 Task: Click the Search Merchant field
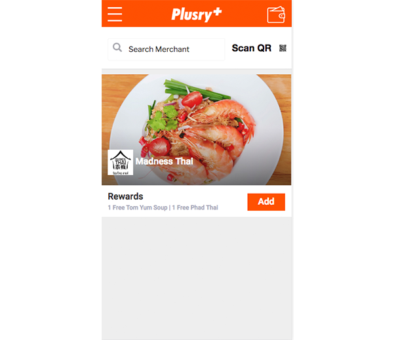[x=166, y=49]
